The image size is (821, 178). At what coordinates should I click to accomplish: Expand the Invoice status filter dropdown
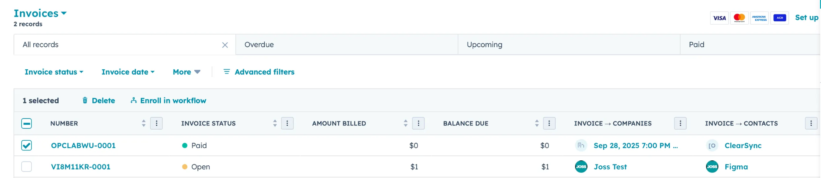pos(54,72)
